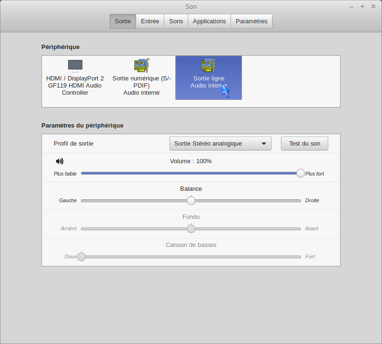Open the Entrée tab
Viewport: 382px width, 344px height.
pyautogui.click(x=150, y=21)
